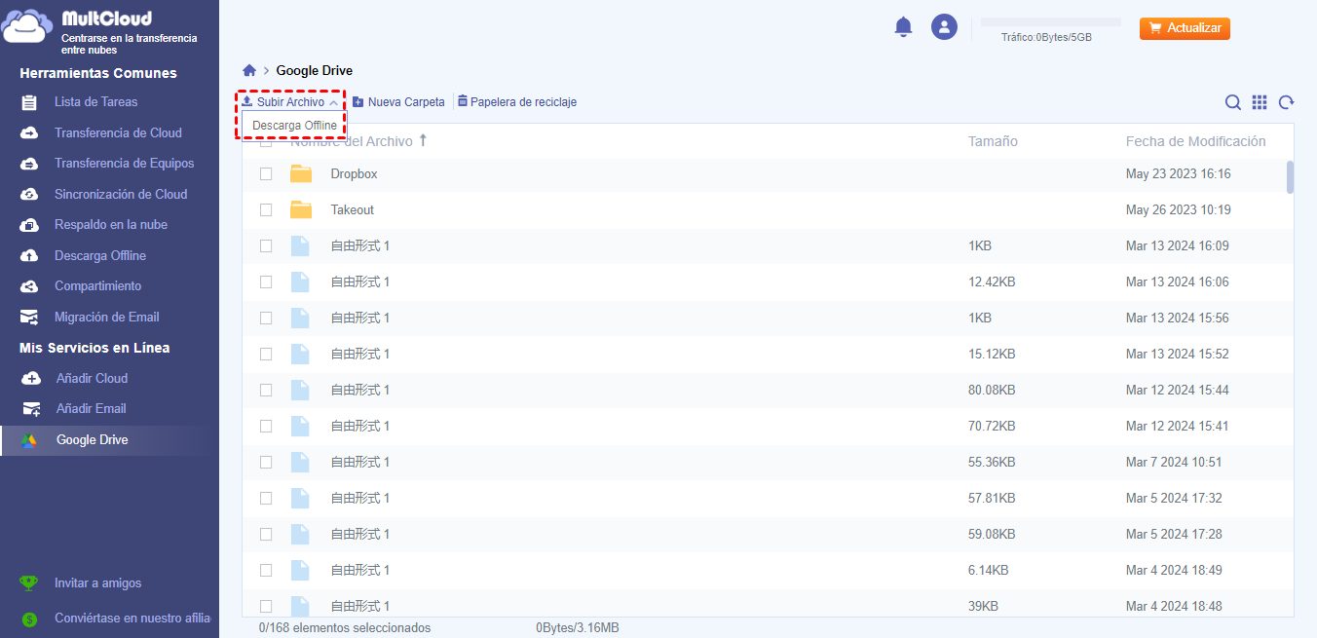Viewport: 1317px width, 638px height.
Task: Click the affiliate dollar icon
Action: pyautogui.click(x=29, y=619)
